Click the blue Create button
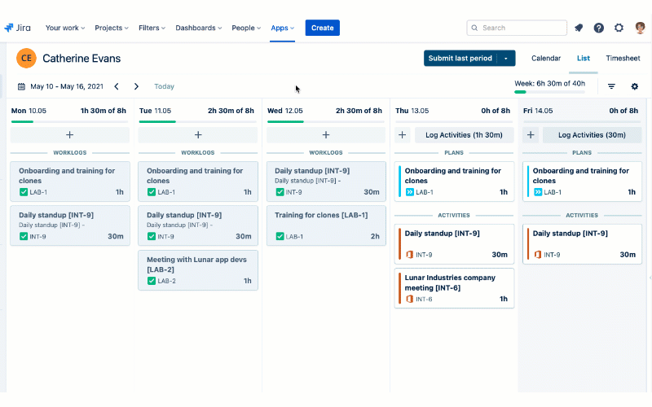 322,28
